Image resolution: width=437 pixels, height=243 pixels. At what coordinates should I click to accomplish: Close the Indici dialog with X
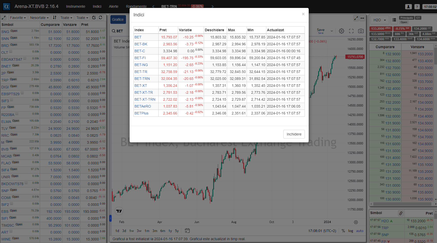(303, 14)
